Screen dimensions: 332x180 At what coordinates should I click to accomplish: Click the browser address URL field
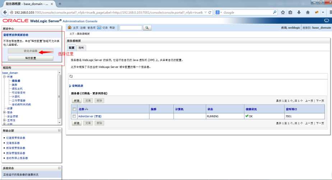coord(109,13)
